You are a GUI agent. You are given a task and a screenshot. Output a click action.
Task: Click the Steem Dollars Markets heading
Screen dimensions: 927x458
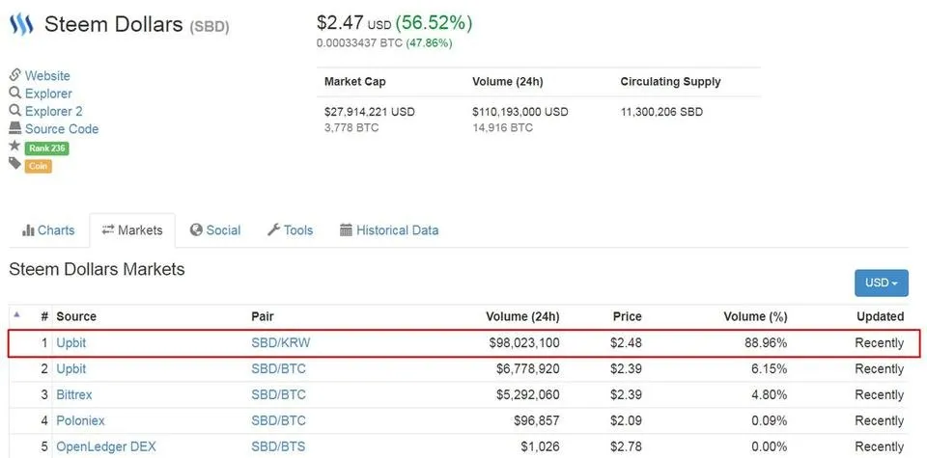97,269
